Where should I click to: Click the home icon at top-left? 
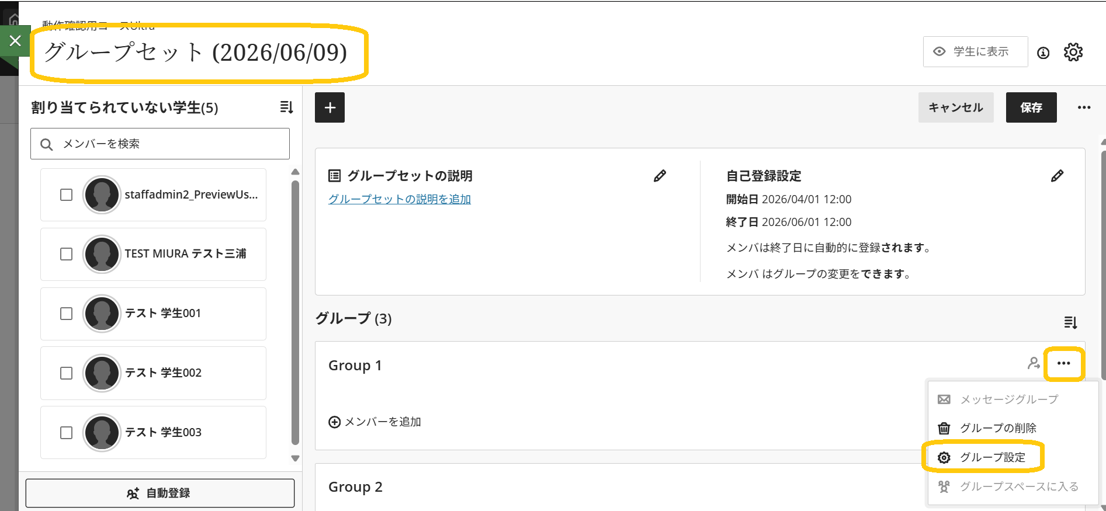point(14,20)
